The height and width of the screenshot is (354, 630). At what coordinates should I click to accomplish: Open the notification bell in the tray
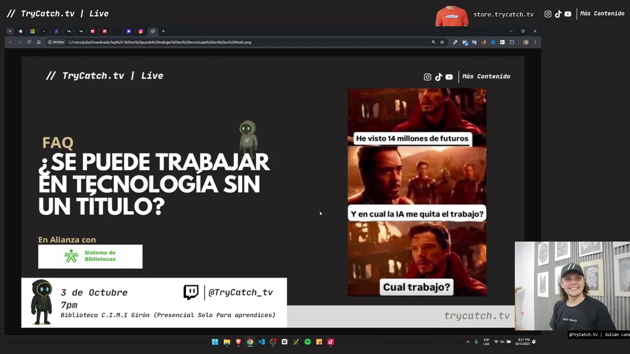coord(534,342)
